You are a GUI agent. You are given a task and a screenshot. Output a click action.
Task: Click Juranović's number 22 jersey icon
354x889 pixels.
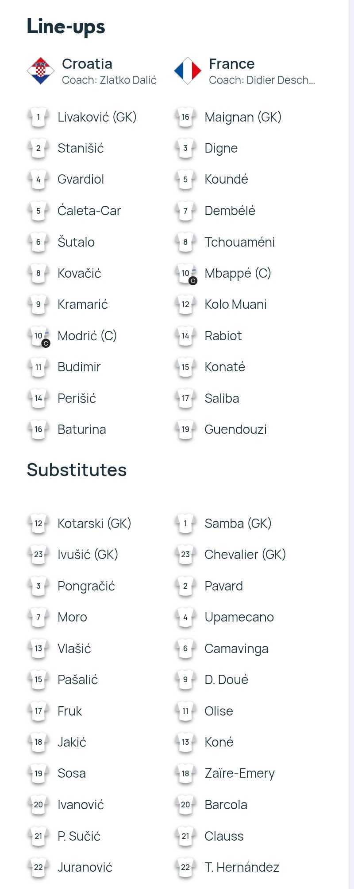38,867
